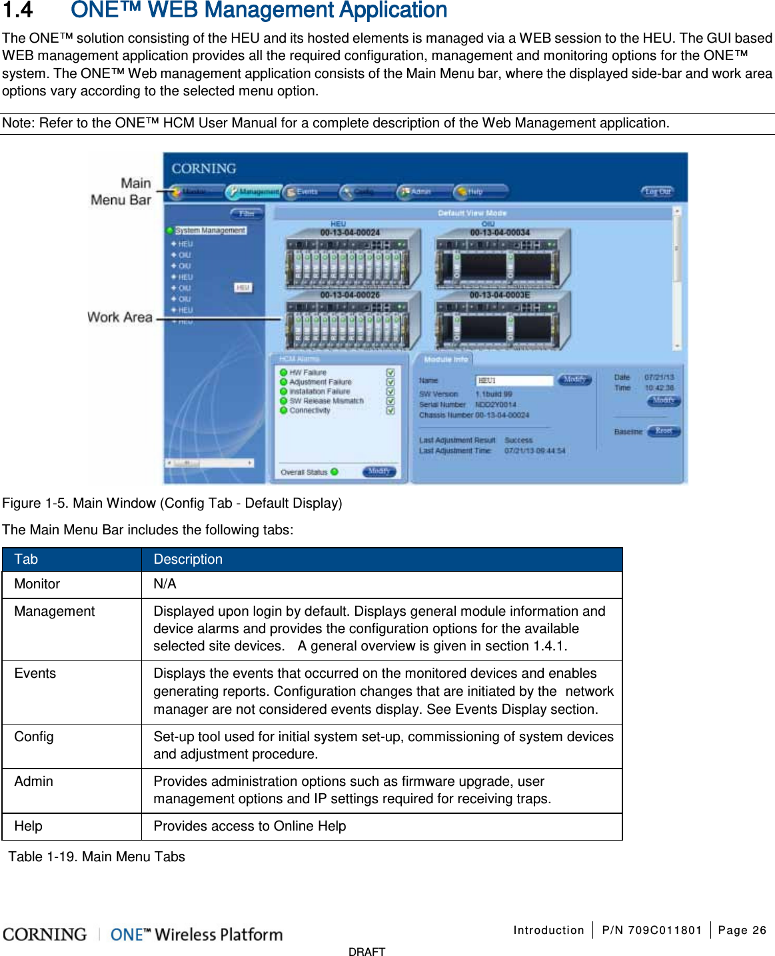Screen dimensions: 775x956
Task: Click the ONE Wireless Platform footer logo
Action: pos(197,935)
